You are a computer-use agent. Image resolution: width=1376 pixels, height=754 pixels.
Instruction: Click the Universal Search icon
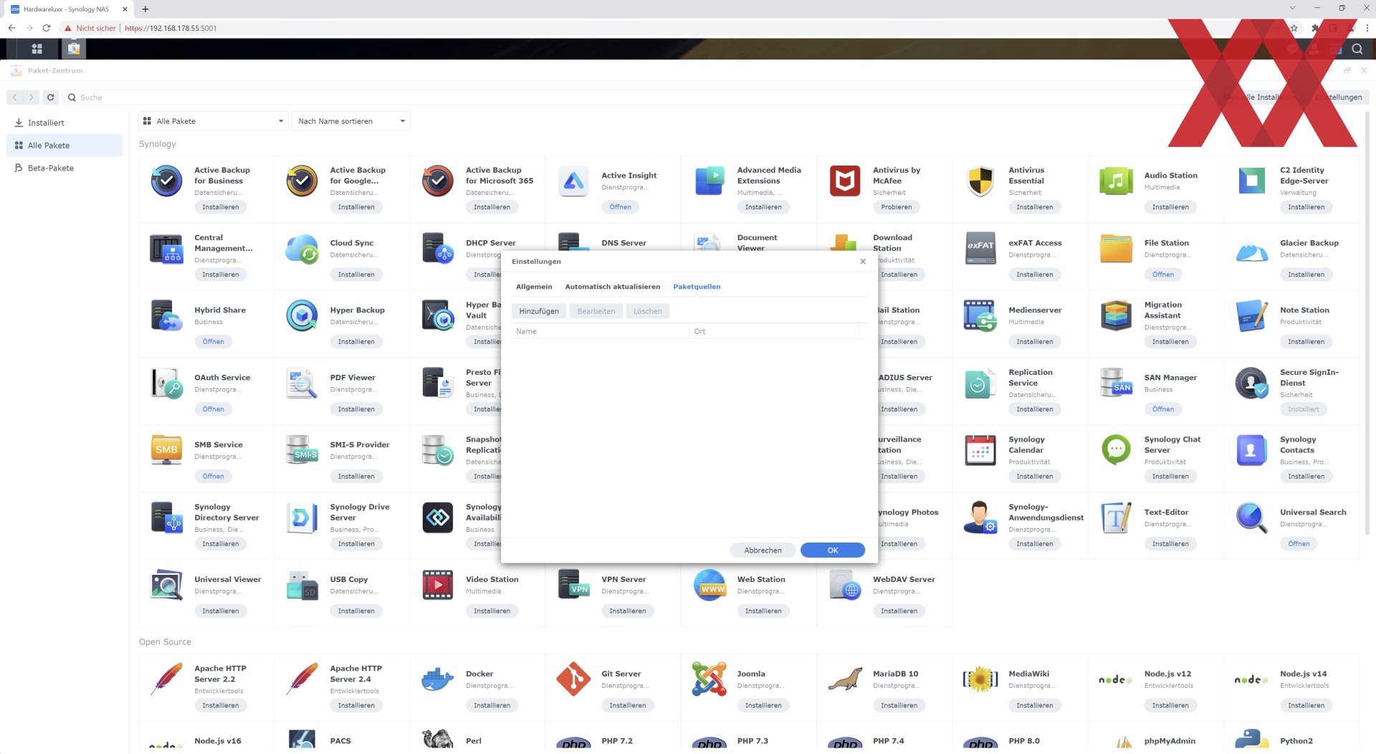point(1252,518)
